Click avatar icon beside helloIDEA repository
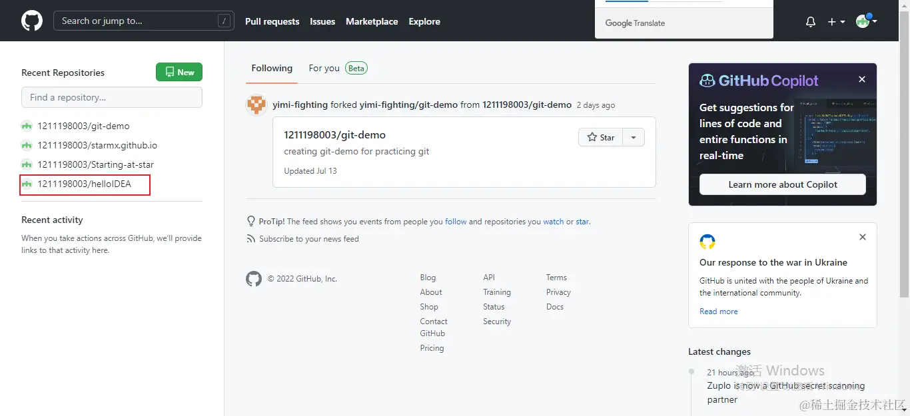Image resolution: width=910 pixels, height=416 pixels. click(27, 184)
